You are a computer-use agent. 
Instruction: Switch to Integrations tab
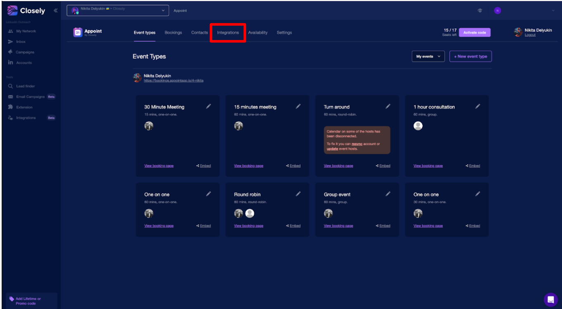(x=228, y=33)
